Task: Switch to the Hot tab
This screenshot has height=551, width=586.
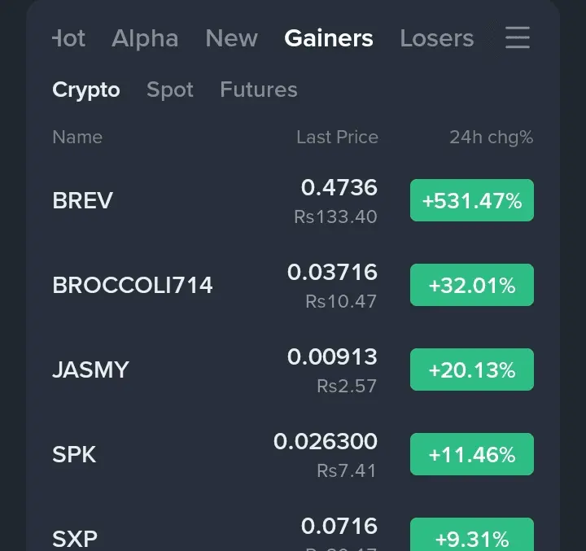Action: point(68,38)
